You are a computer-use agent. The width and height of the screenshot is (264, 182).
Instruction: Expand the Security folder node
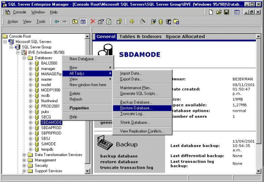pos(24,165)
